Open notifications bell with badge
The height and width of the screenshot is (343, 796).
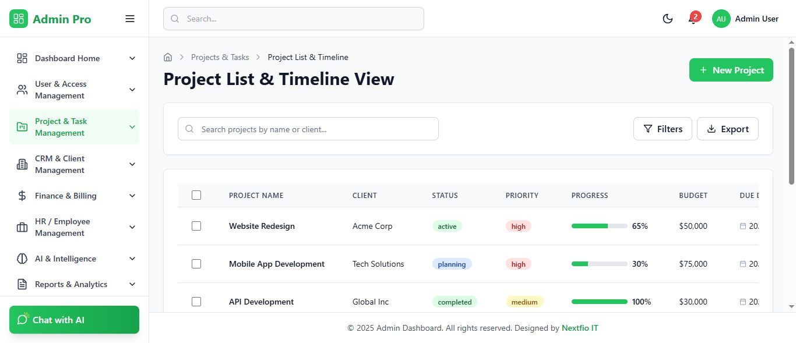pyautogui.click(x=692, y=19)
